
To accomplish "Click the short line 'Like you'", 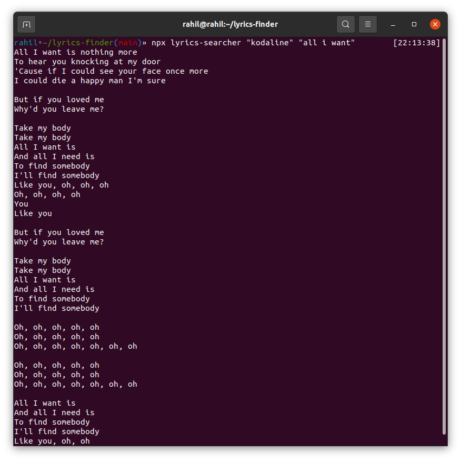I will pyautogui.click(x=33, y=213).
